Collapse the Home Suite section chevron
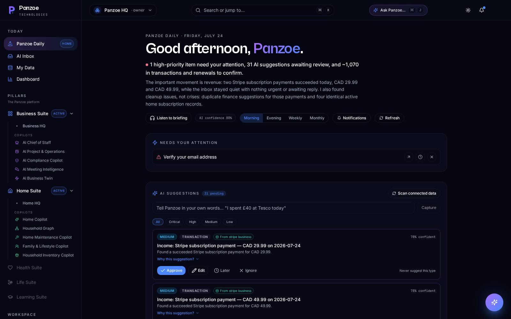This screenshot has height=319, width=511. (72, 191)
